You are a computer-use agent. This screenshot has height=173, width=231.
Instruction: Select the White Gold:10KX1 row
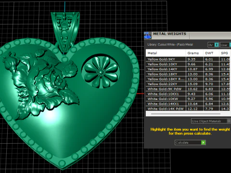point(188,94)
